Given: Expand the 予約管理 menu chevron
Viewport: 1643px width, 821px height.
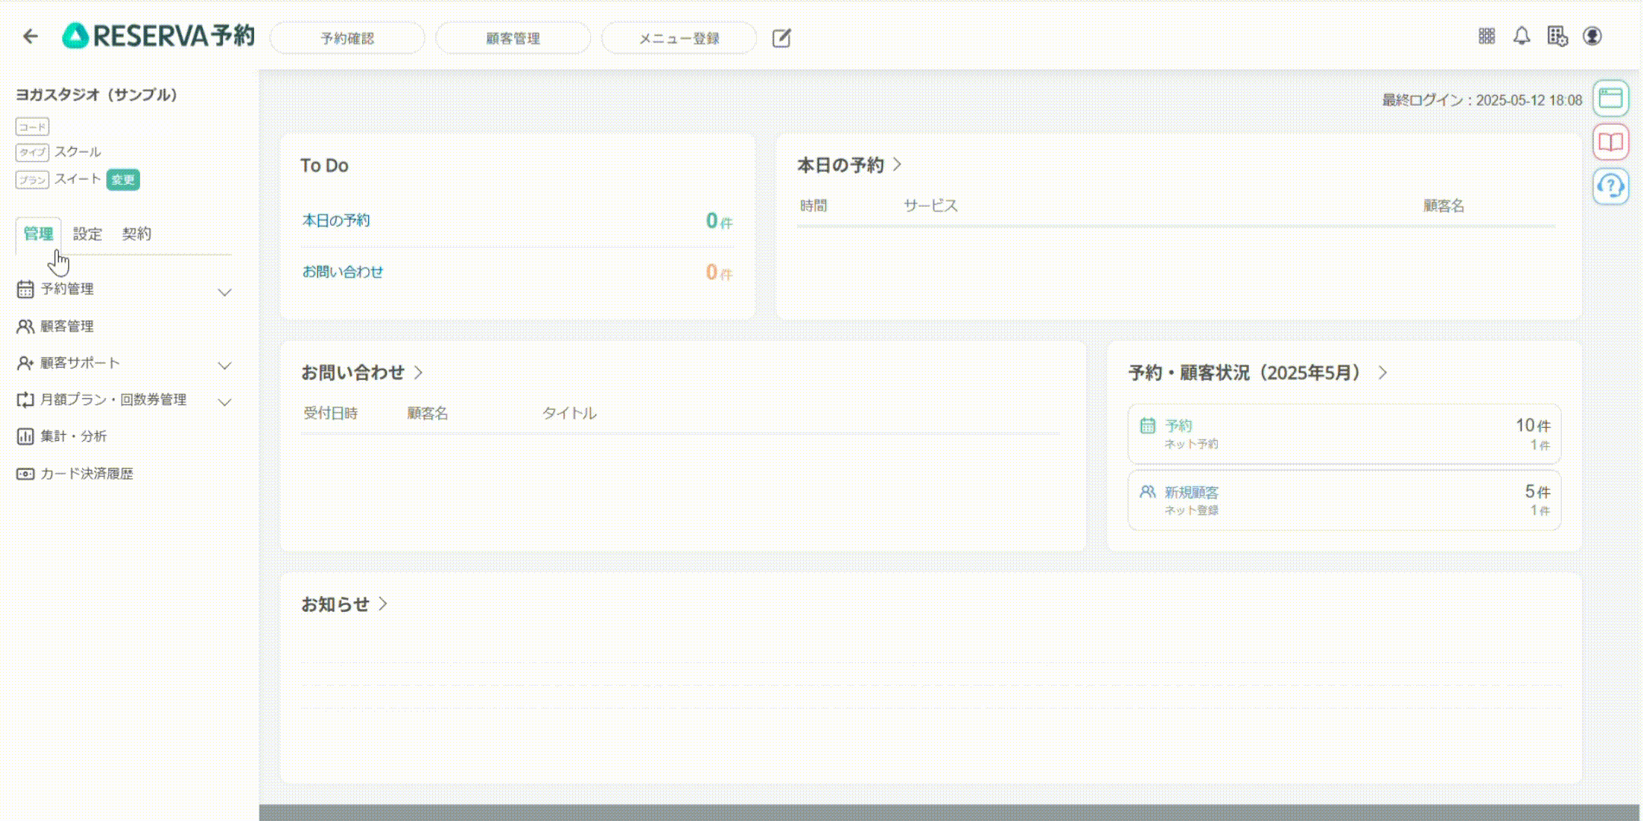Looking at the screenshot, I should [x=224, y=292].
